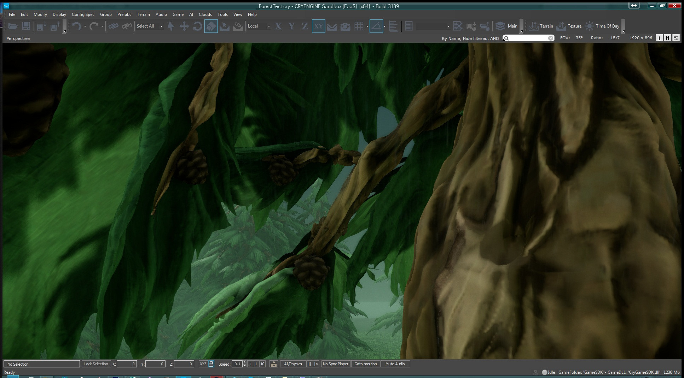This screenshot has height=378, width=684.
Task: Open the Terrain menu
Action: [143, 14]
